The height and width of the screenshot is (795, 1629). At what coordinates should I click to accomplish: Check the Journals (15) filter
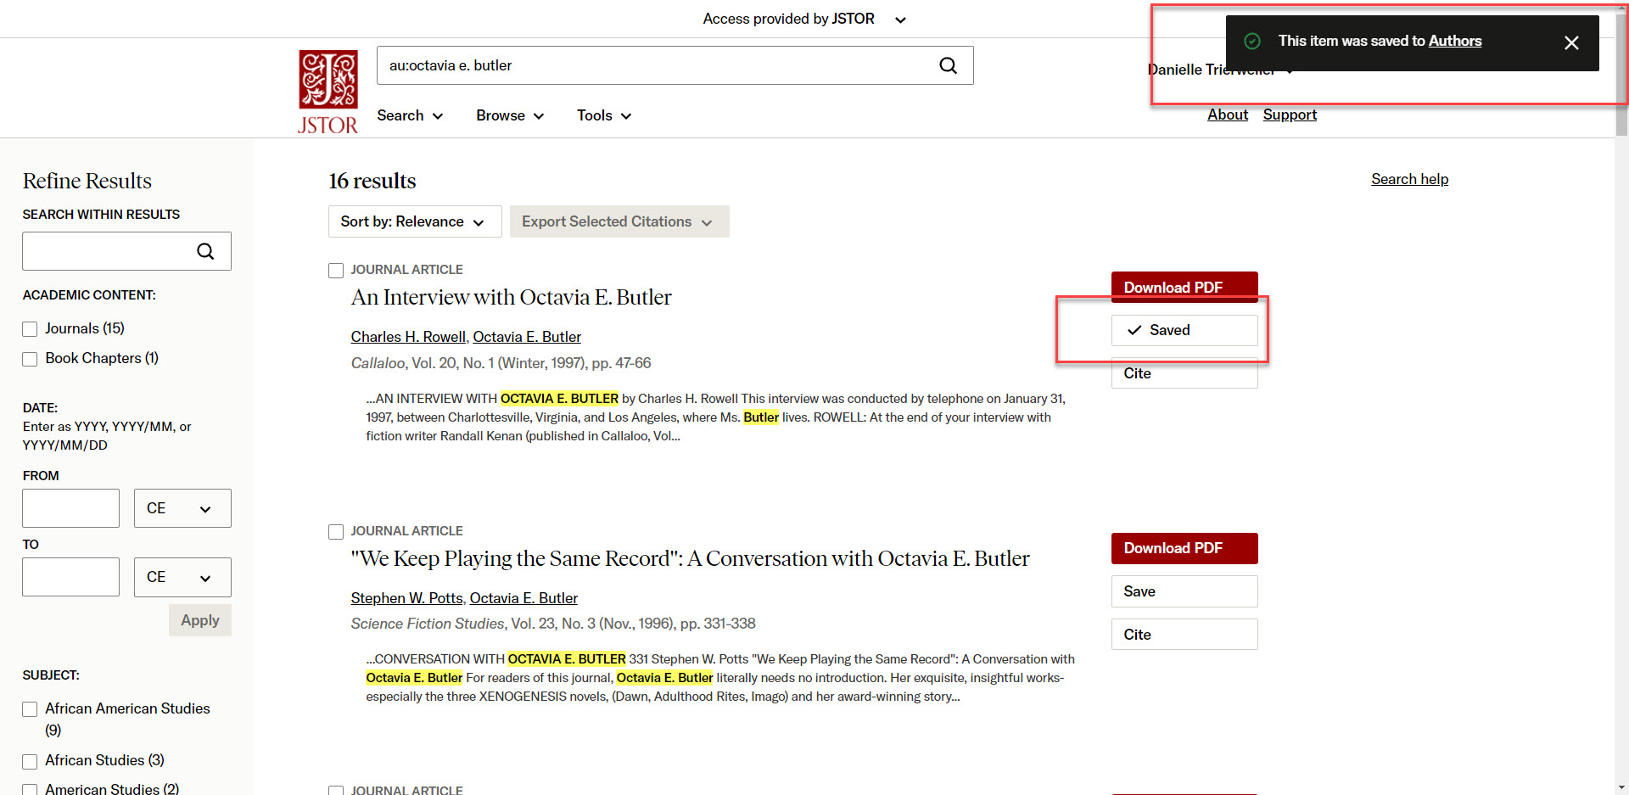[x=30, y=329]
